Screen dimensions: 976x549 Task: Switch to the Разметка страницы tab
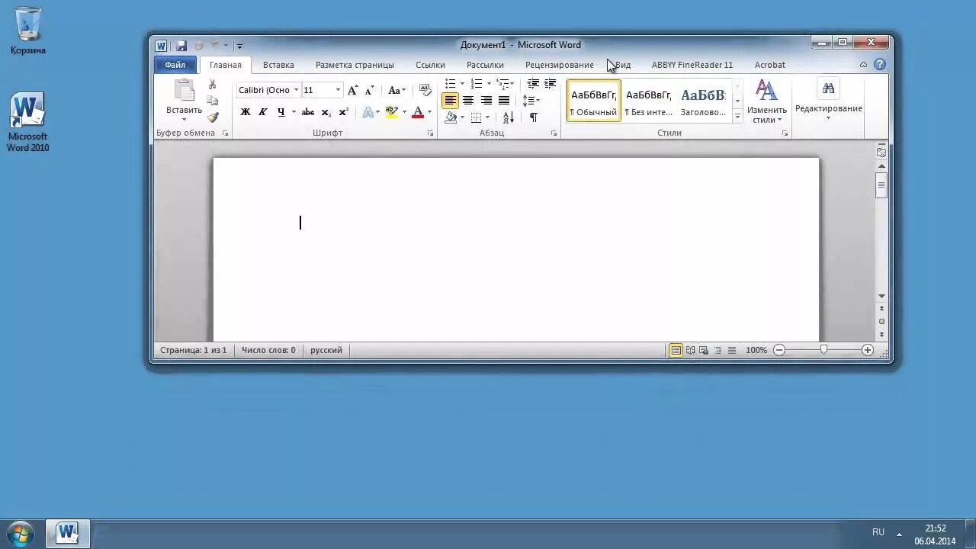355,65
